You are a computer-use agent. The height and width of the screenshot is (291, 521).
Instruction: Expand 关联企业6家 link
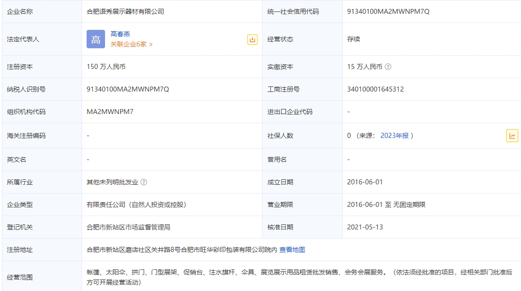click(131, 44)
